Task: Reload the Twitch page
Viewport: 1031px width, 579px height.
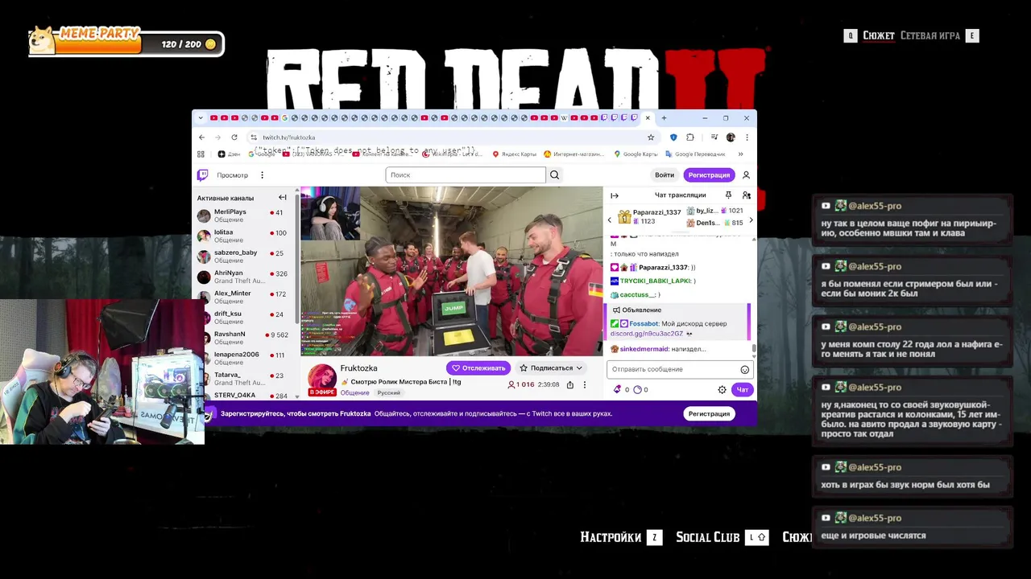Action: coord(234,138)
